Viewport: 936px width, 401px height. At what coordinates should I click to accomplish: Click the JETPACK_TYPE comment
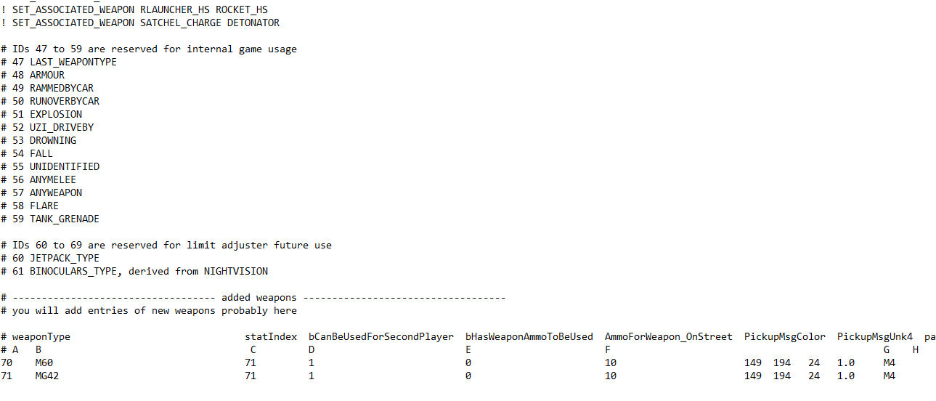point(64,259)
